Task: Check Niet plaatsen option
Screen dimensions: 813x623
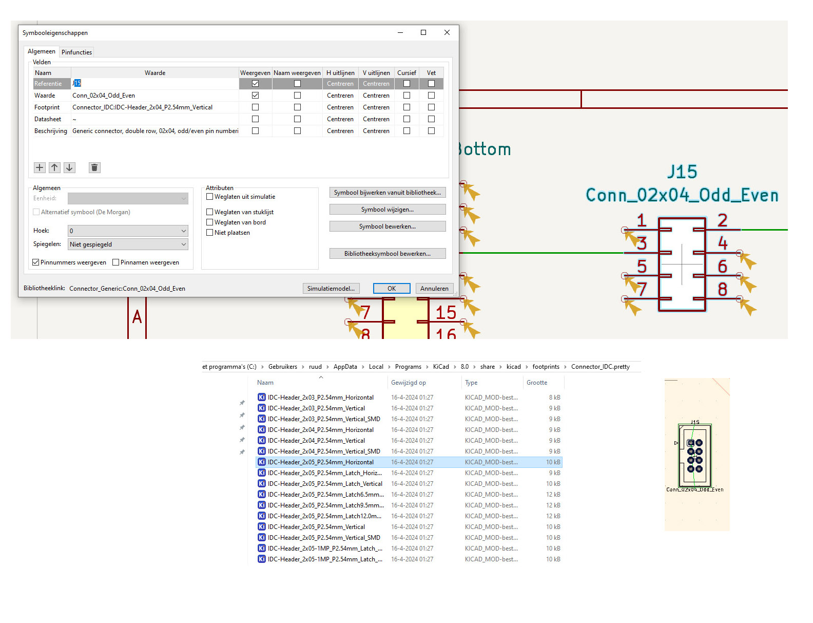Action: coord(209,232)
